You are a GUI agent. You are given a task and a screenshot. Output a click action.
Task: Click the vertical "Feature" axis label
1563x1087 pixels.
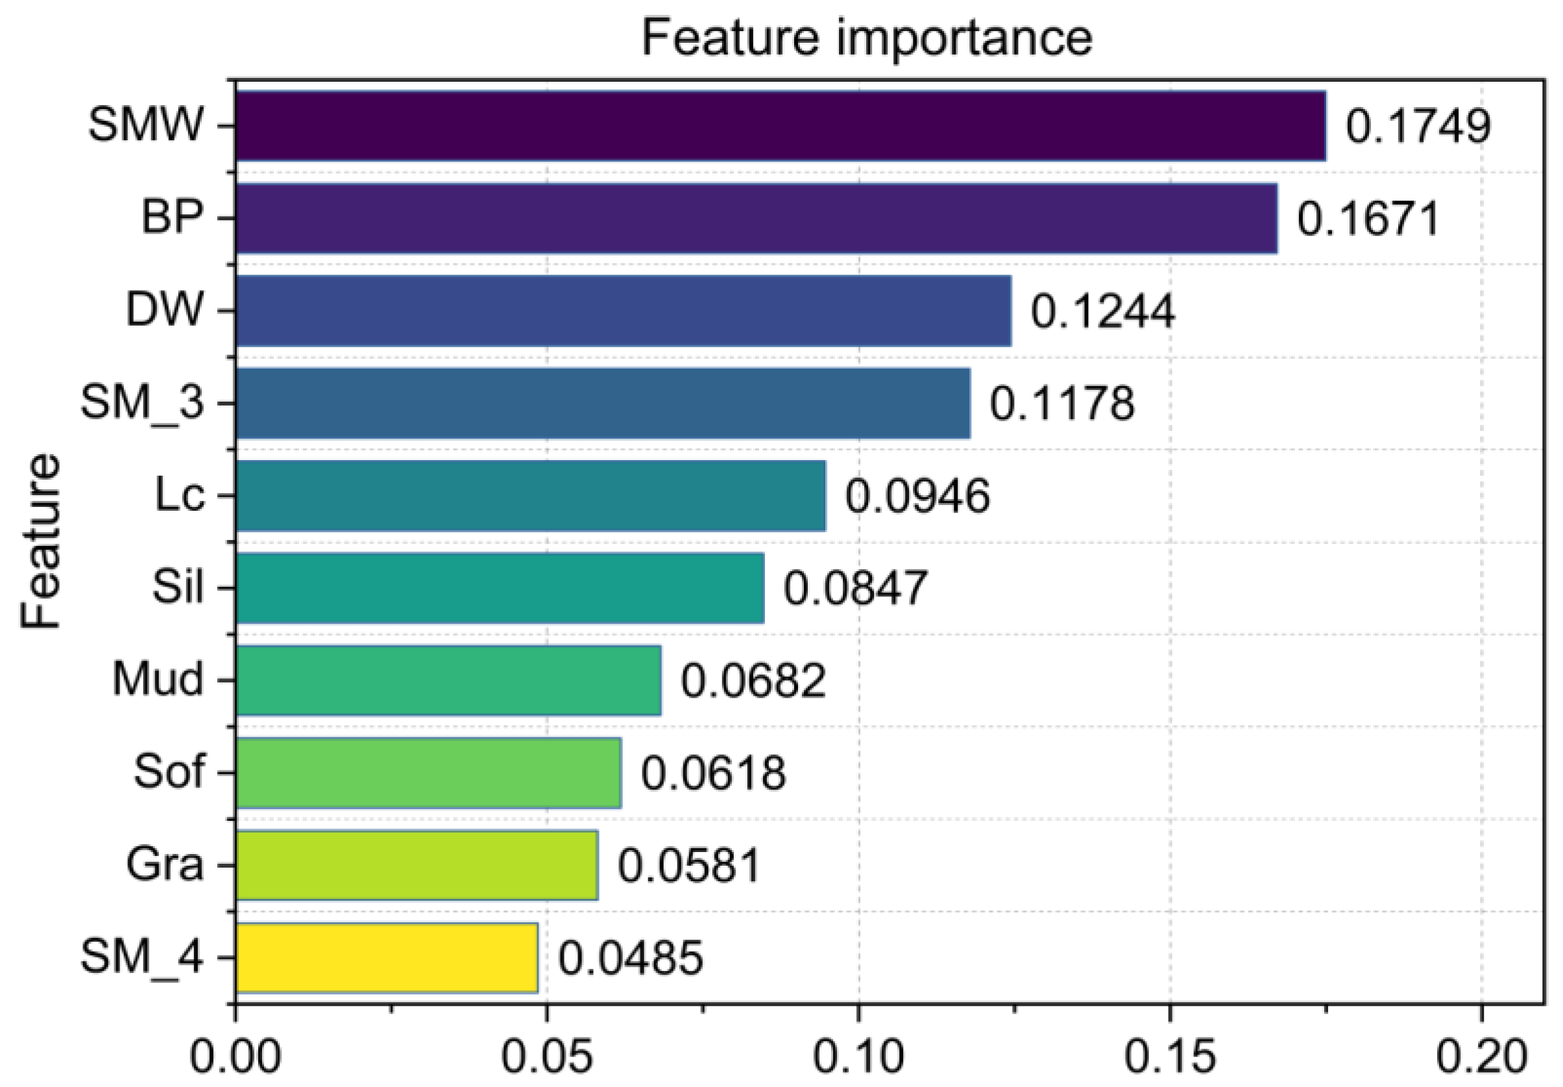tap(41, 541)
